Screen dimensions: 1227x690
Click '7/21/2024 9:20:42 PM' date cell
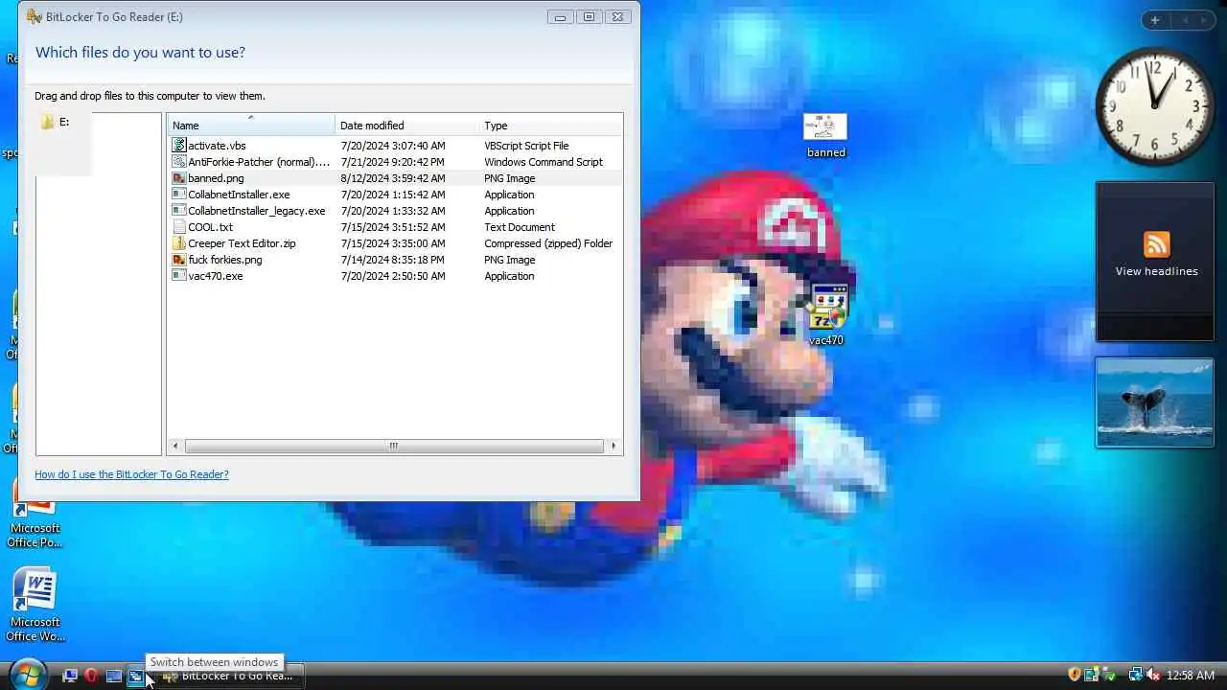pyautogui.click(x=393, y=162)
